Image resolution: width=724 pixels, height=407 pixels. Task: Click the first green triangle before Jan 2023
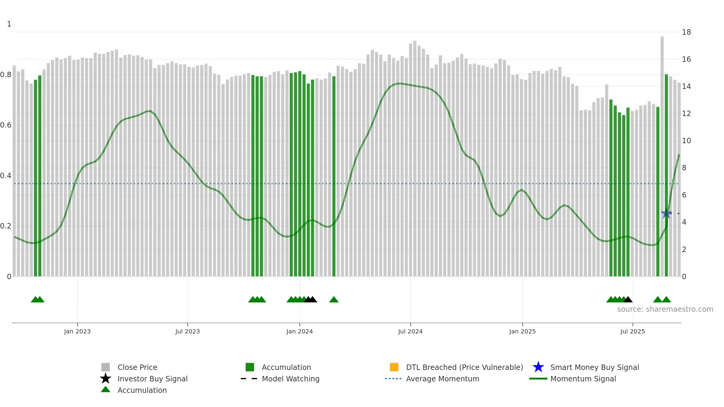point(35,299)
